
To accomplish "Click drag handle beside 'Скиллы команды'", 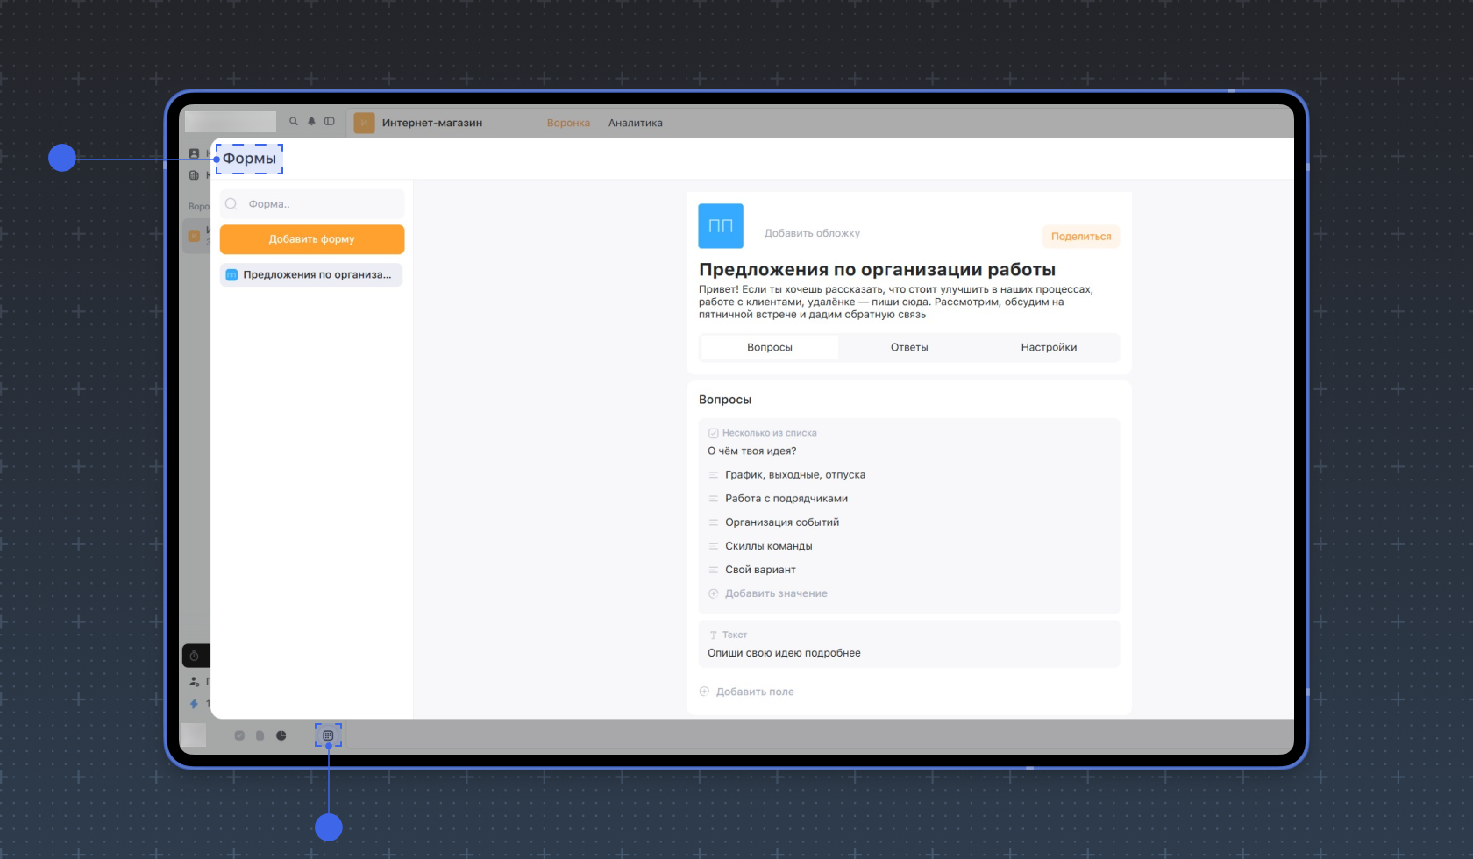I will point(713,546).
